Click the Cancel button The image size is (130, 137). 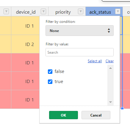tap(96, 115)
